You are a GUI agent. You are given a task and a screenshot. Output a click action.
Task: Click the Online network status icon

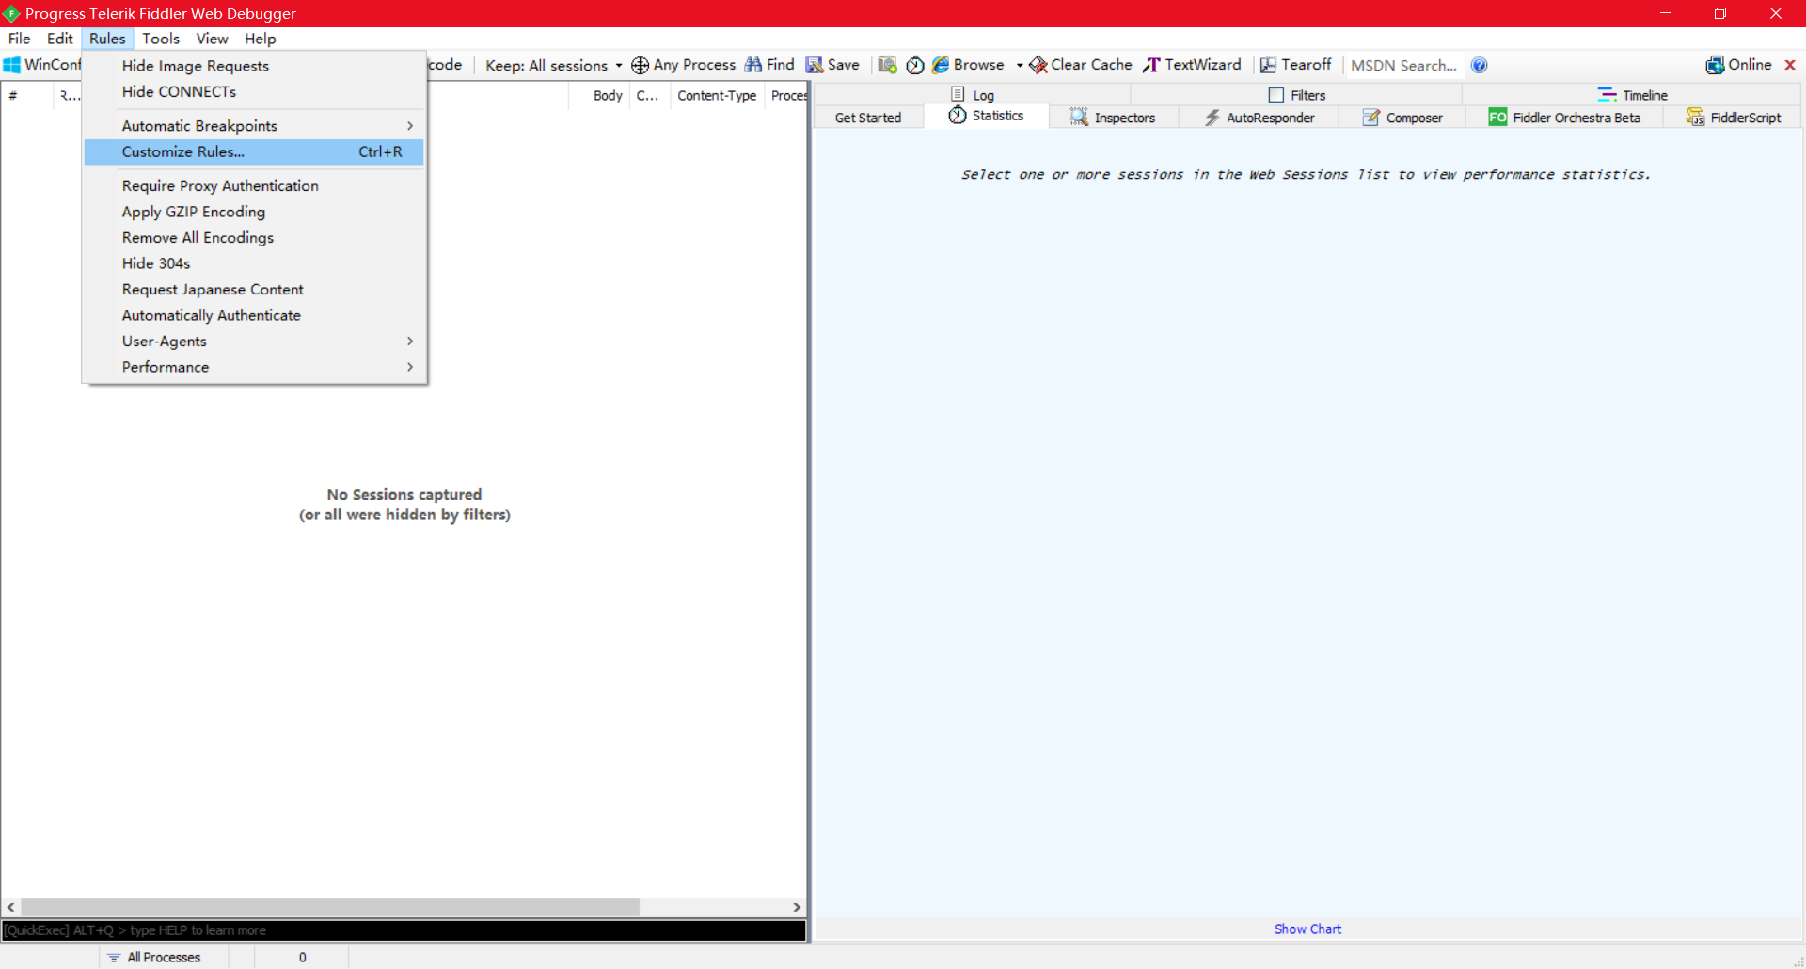[1715, 65]
